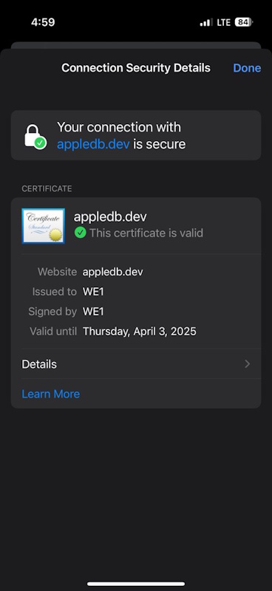Tap Done to close security details
272x591 pixels.
click(x=247, y=68)
